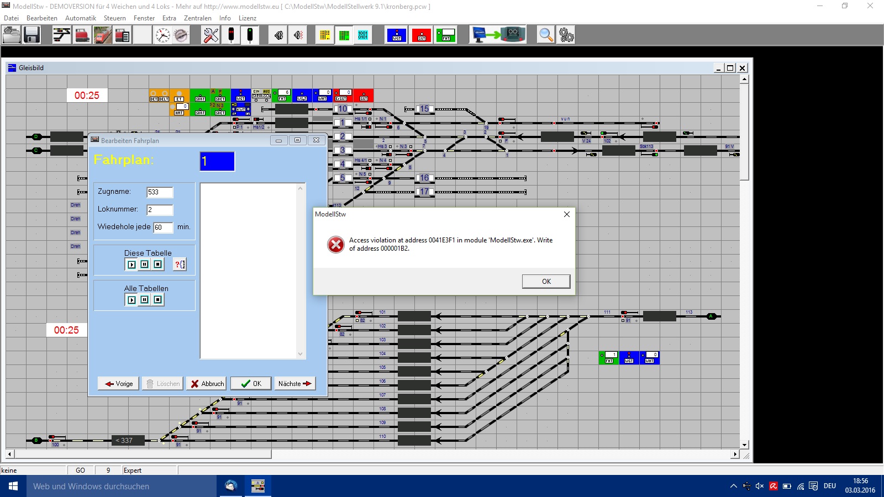Click the help icon beside Diese Tabelle controls
Viewport: 884px width, 497px height.
180,265
